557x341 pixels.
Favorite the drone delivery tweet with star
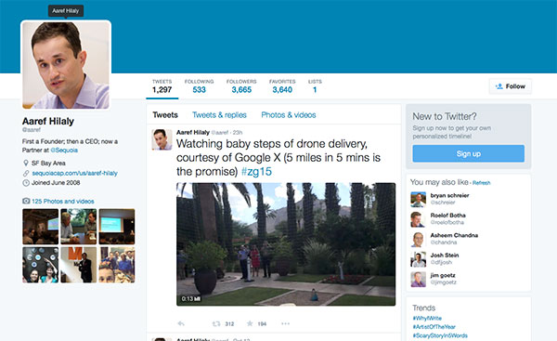tap(250, 323)
